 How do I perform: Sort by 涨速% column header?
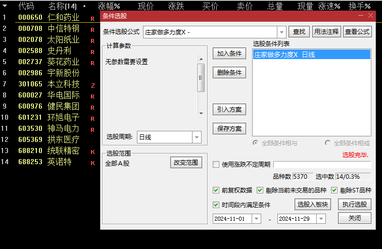click(329, 6)
